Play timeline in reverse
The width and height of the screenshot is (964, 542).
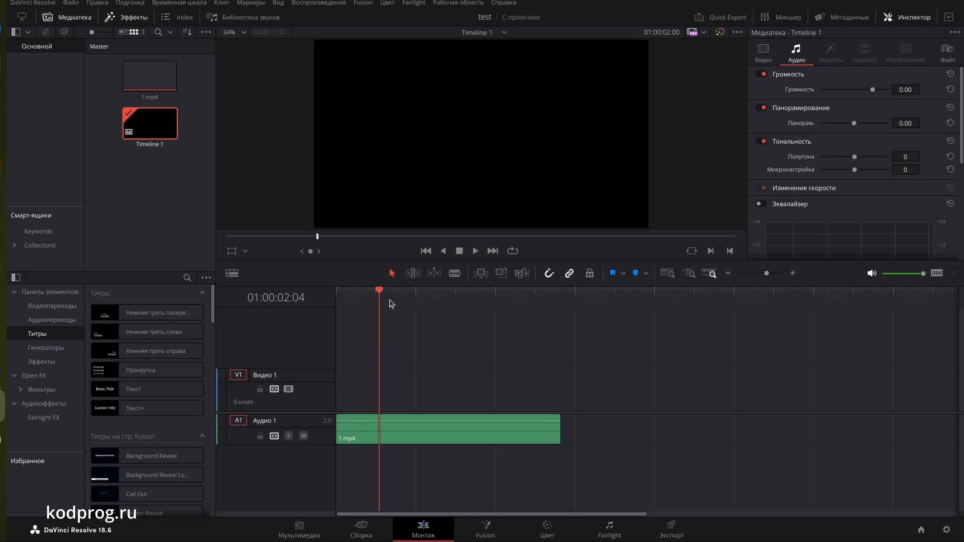tap(443, 250)
